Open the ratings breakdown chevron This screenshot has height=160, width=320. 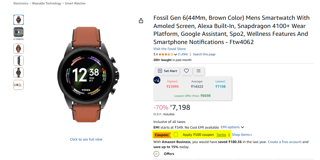point(175,55)
